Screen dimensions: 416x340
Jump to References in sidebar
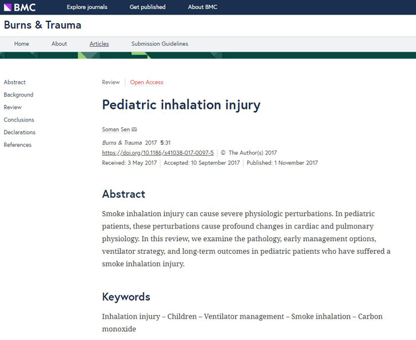pyautogui.click(x=18, y=145)
